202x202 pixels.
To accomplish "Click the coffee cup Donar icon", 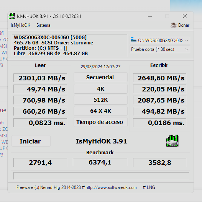I will tap(173, 25).
